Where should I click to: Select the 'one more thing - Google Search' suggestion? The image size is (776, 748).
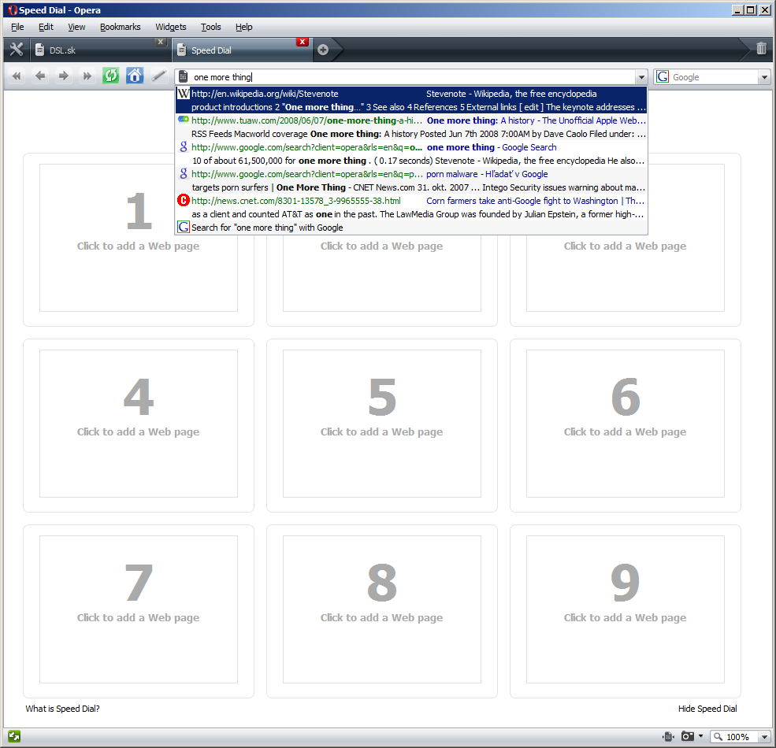(x=411, y=154)
